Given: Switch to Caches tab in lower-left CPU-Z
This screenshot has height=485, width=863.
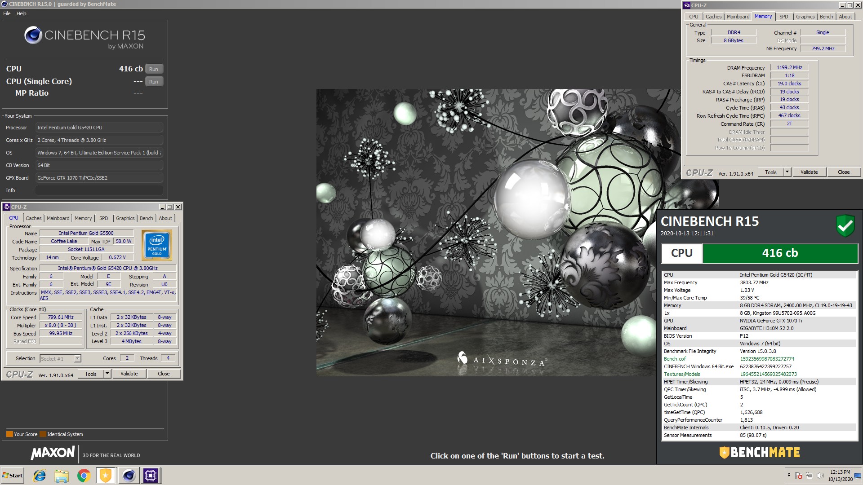Looking at the screenshot, I should tap(34, 218).
